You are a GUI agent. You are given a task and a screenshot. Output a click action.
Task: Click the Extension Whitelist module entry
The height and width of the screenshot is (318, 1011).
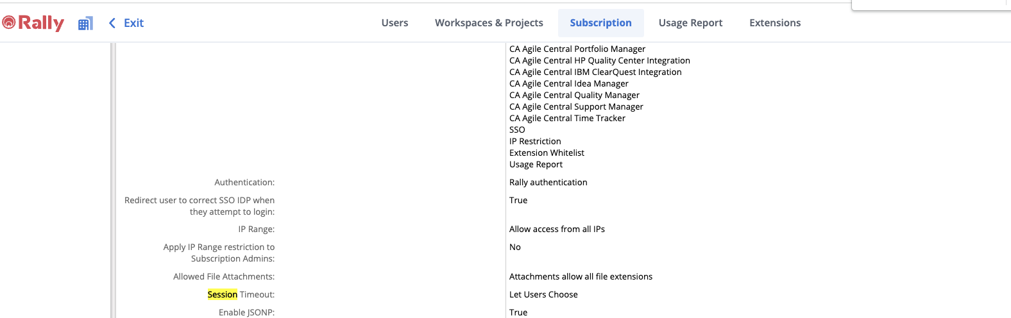[547, 153]
